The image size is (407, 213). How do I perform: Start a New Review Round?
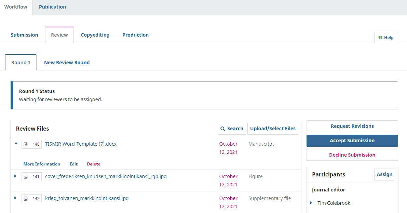pos(67,63)
